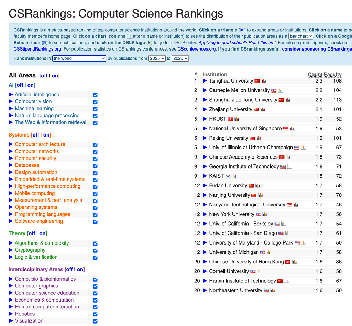This screenshot has height=326, width=352.
Task: Open chart icon for University of Michigan
Action: click(269, 252)
